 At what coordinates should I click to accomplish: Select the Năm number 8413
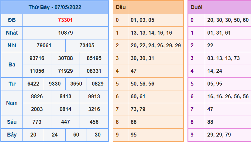pyautogui.click(x=65, y=96)
